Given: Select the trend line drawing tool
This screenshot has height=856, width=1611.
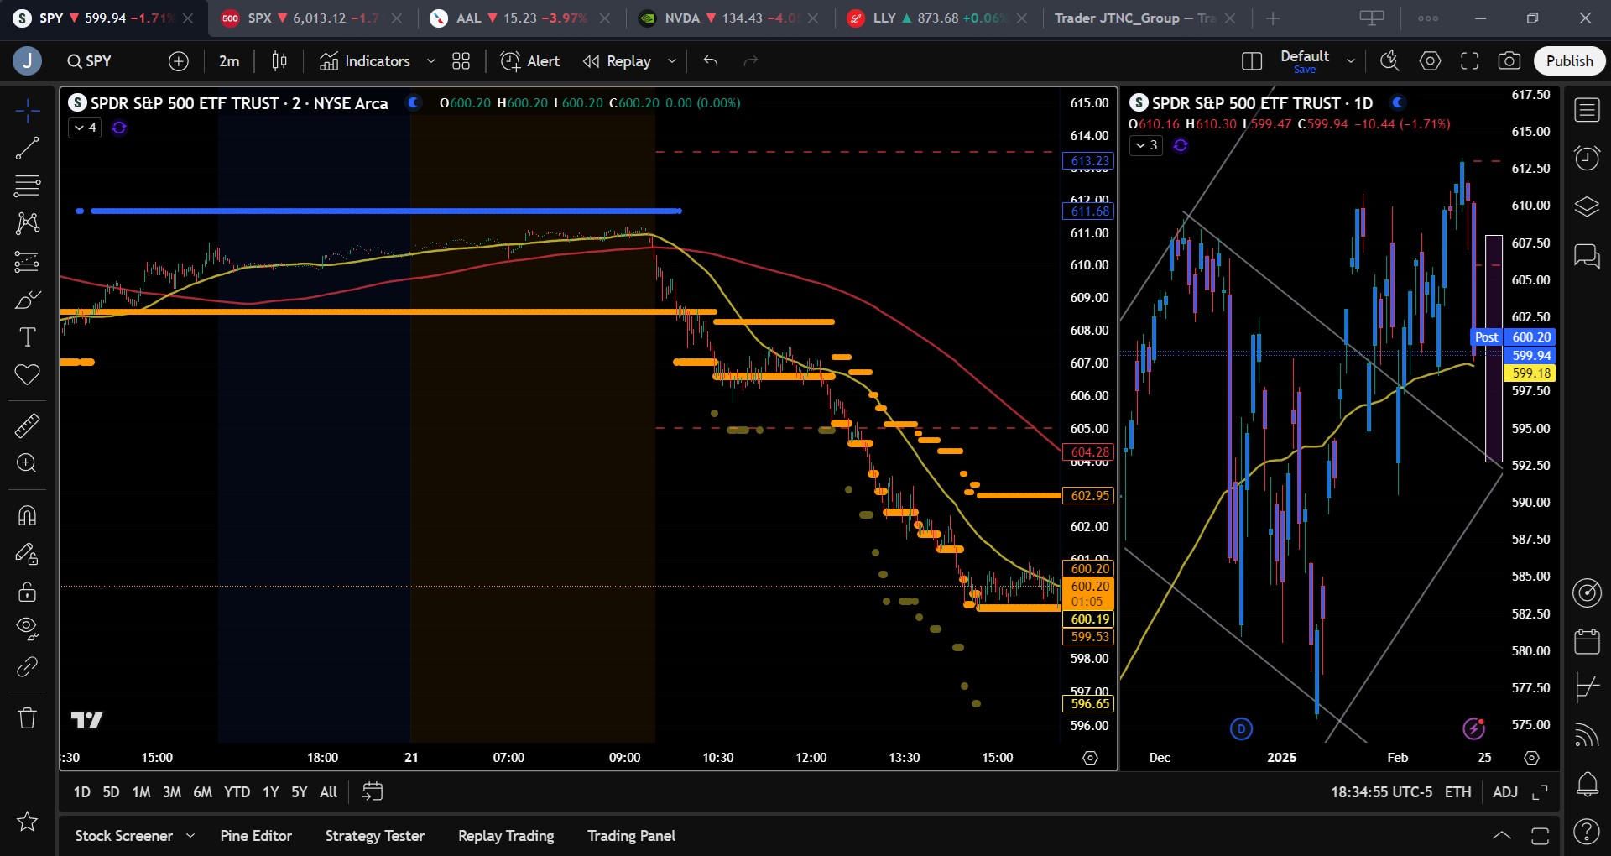Looking at the screenshot, I should coord(27,149).
